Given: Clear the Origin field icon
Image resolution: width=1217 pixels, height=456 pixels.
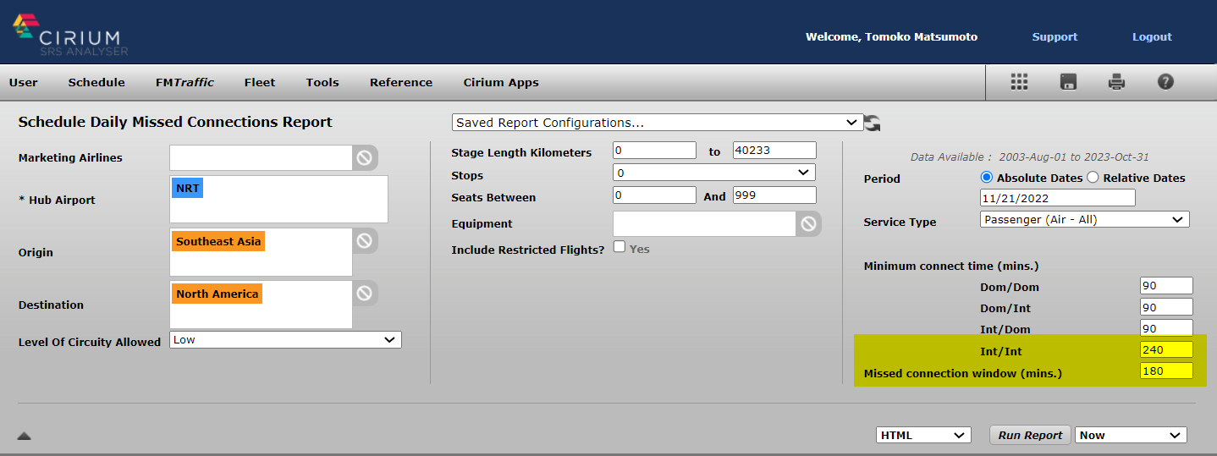Looking at the screenshot, I should (364, 241).
